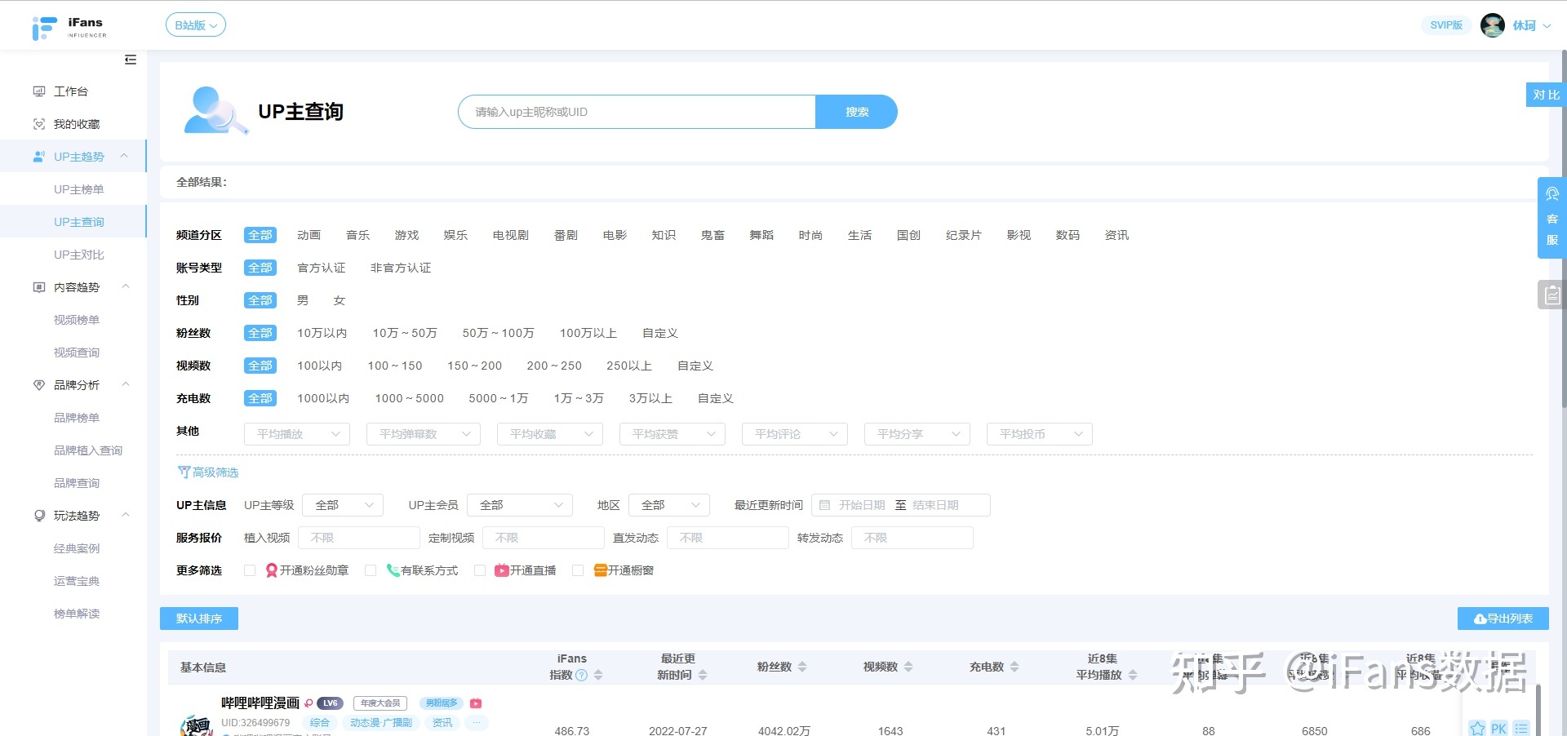Image resolution: width=1567 pixels, height=736 pixels.
Task: Collapse the 内容趋势 sidebar section
Action: click(126, 286)
